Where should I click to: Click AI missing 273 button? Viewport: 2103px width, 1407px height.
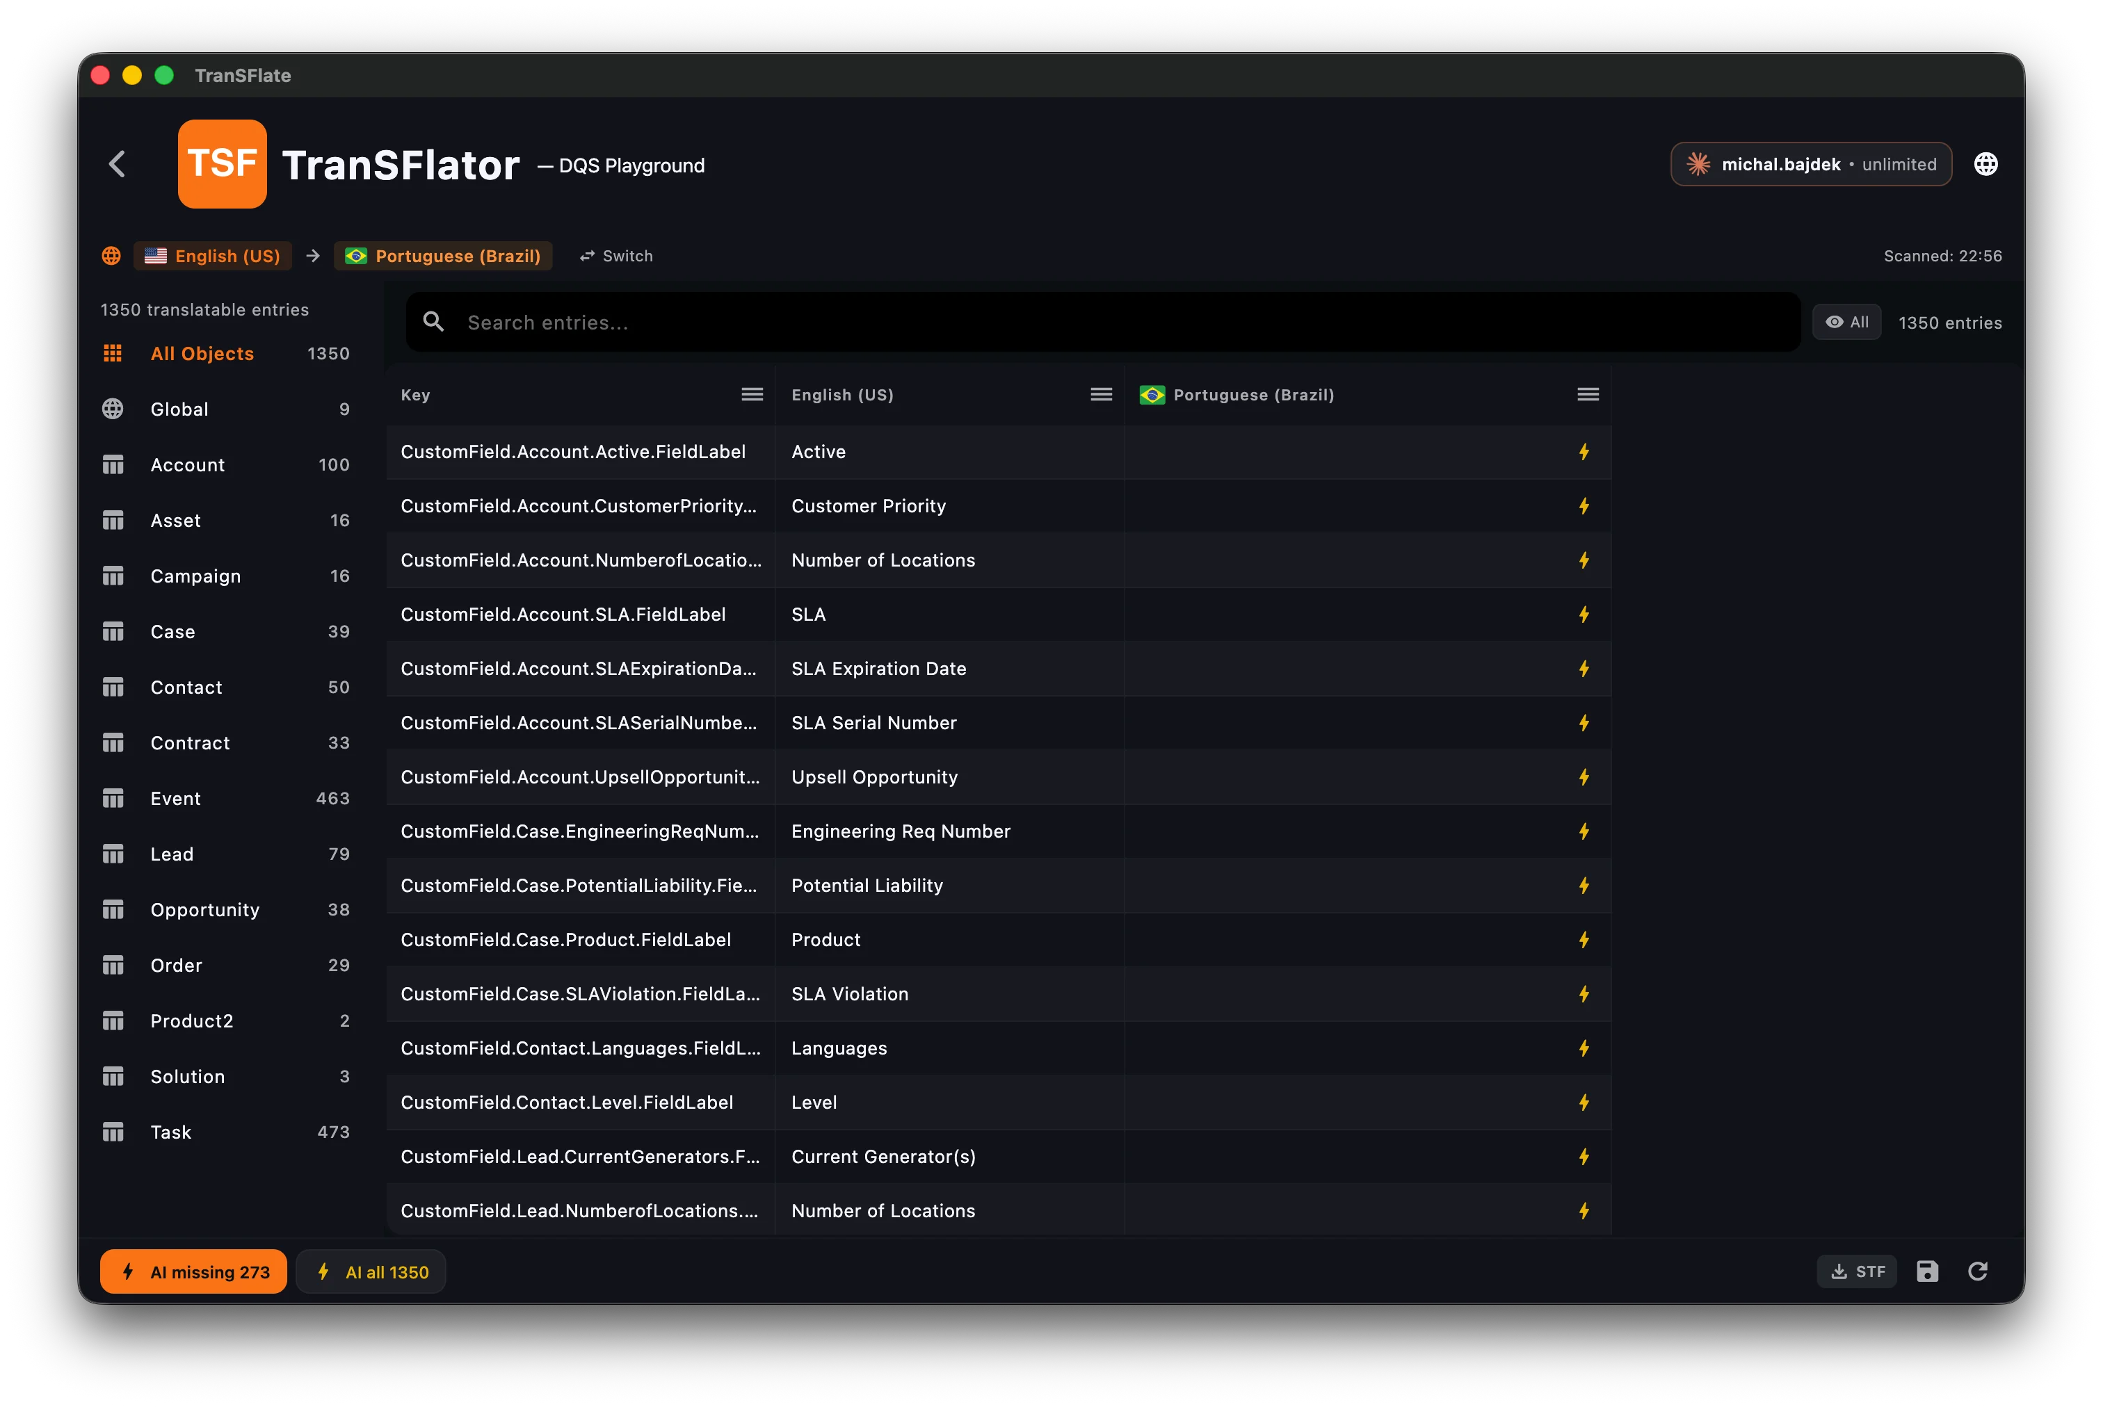194,1271
